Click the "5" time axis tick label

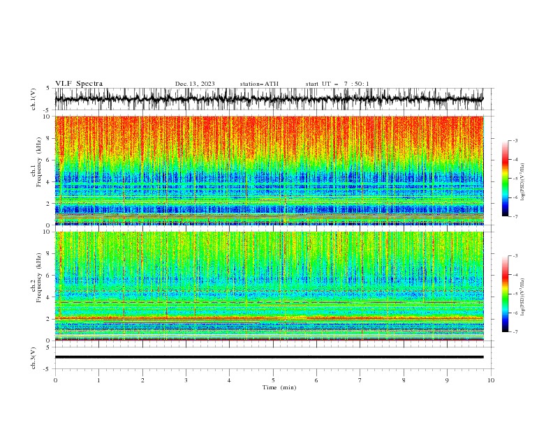coord(273,380)
